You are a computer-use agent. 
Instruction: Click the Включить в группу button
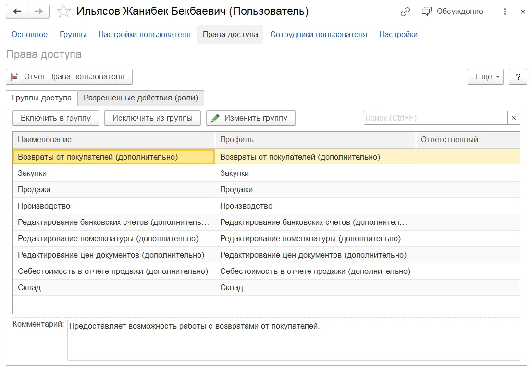pos(56,118)
